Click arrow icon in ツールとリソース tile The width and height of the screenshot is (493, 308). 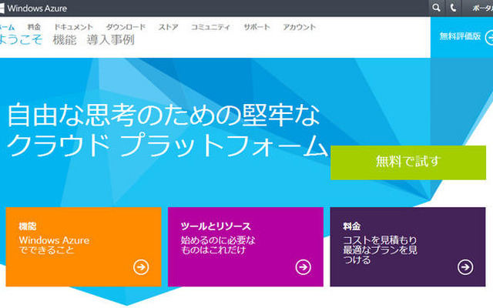click(x=303, y=267)
